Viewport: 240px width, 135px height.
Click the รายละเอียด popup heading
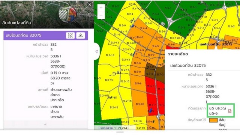[x=178, y=54]
